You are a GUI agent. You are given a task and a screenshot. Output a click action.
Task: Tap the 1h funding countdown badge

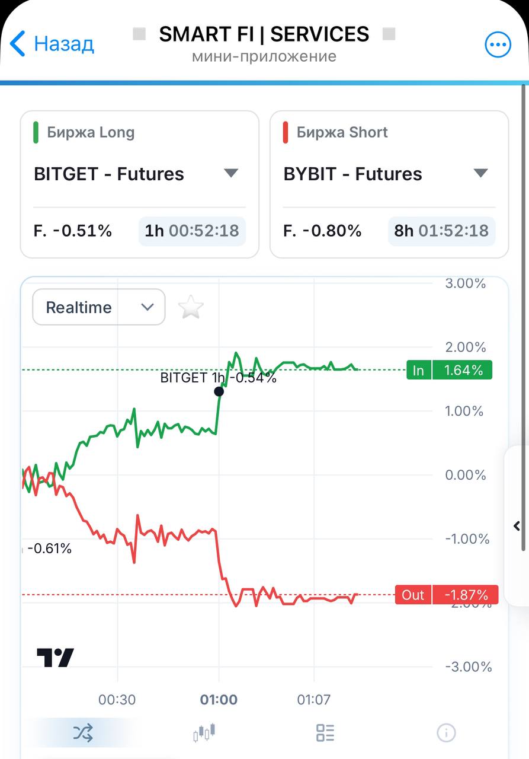coord(192,231)
